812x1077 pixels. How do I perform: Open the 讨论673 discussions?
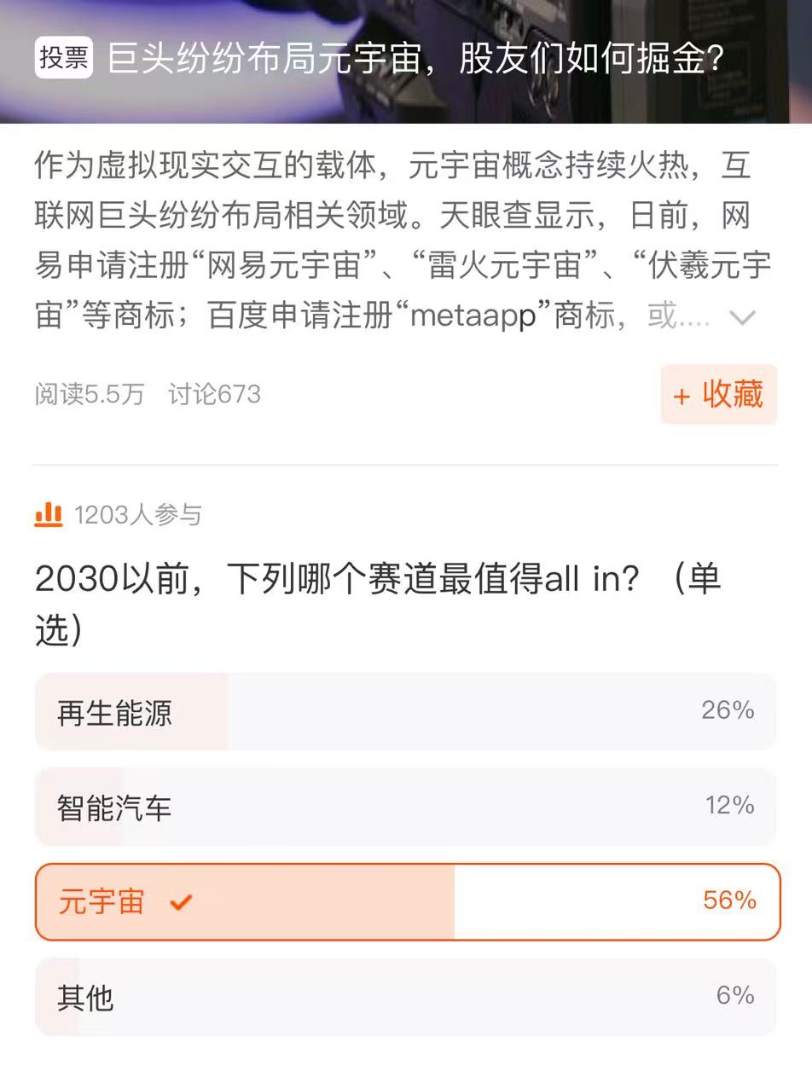point(214,394)
